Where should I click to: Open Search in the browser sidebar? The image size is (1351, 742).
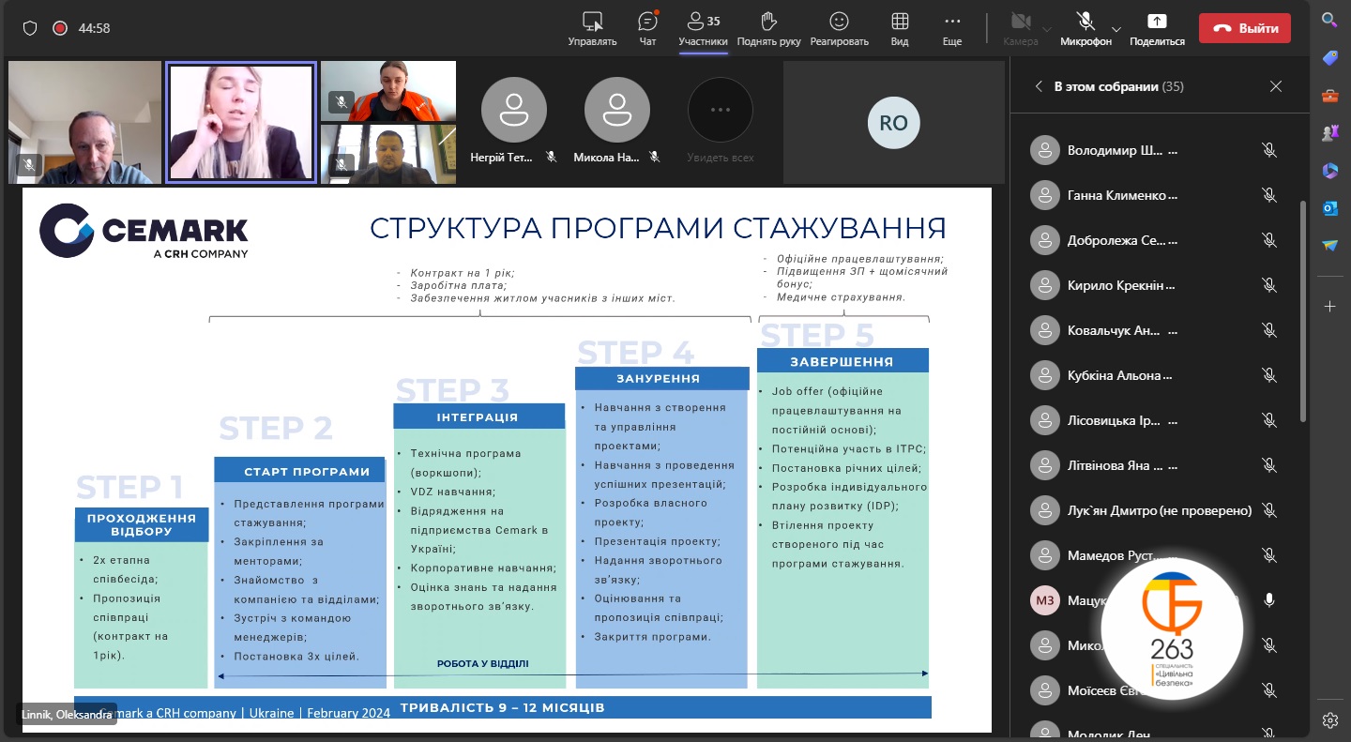(1329, 20)
